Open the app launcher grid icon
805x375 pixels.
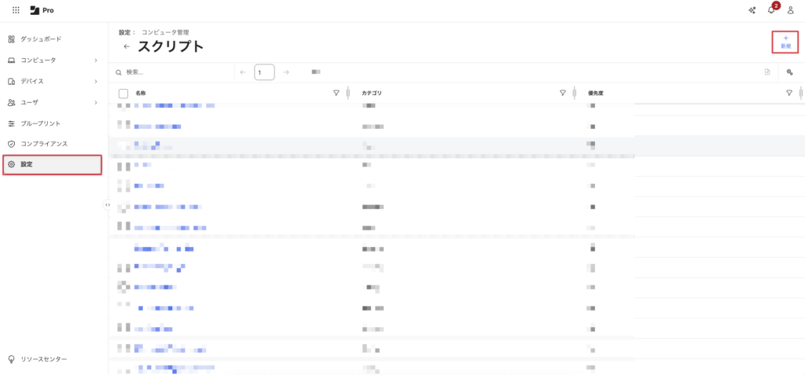[x=17, y=10]
